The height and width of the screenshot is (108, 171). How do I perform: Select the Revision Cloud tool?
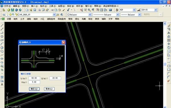(2, 51)
